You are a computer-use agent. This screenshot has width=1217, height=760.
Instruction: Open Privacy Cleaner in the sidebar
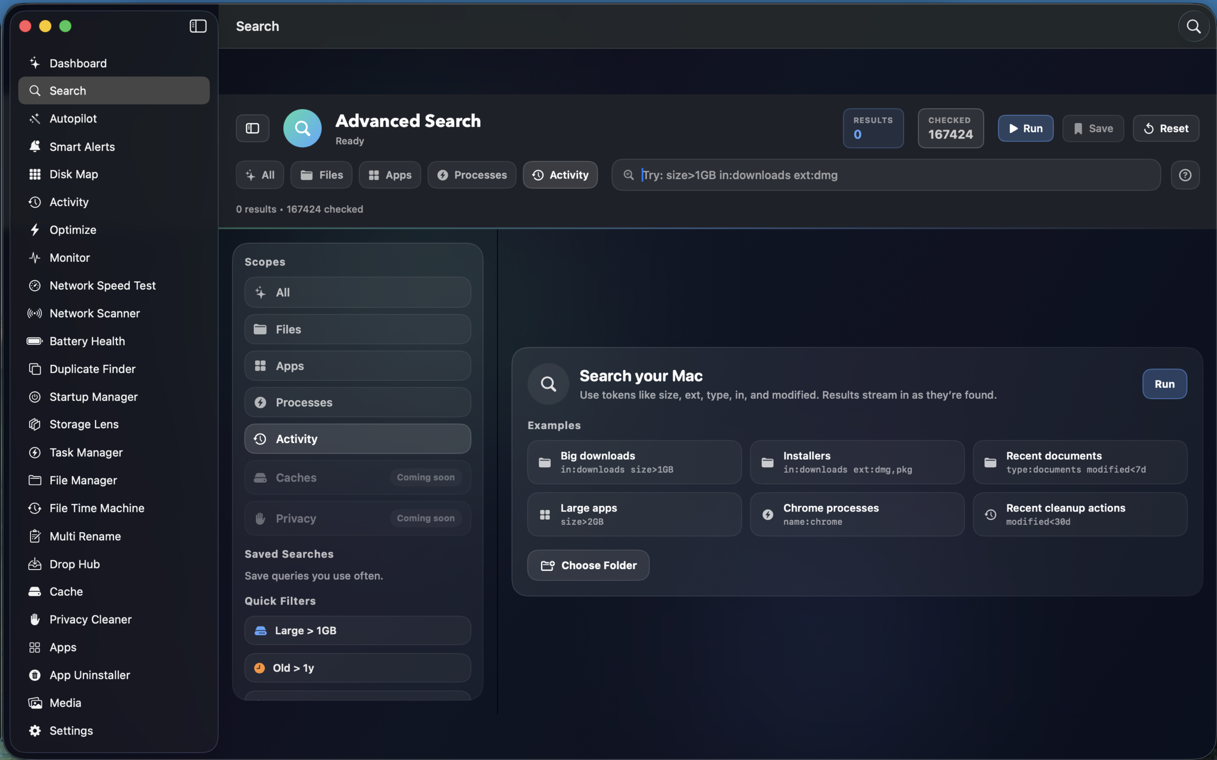tap(114, 619)
